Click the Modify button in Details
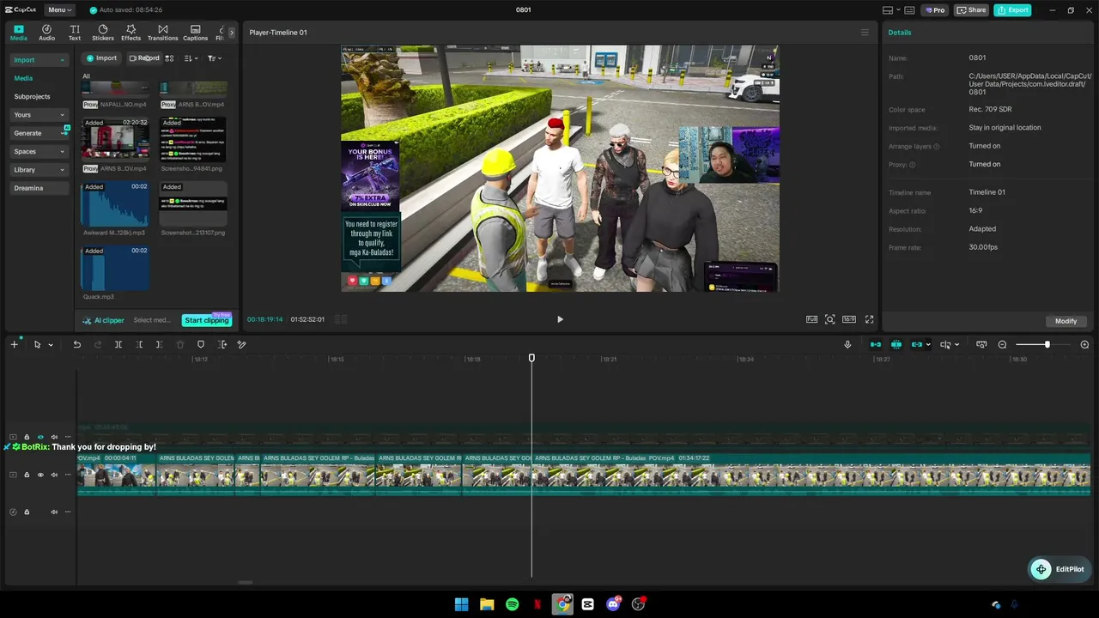The image size is (1099, 618). 1066,321
